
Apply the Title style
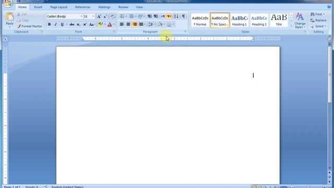tap(279, 20)
